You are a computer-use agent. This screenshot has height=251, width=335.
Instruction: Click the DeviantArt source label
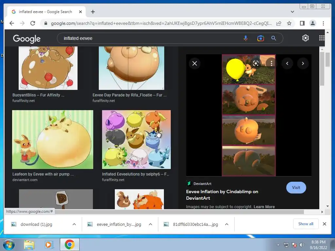pos(202,184)
